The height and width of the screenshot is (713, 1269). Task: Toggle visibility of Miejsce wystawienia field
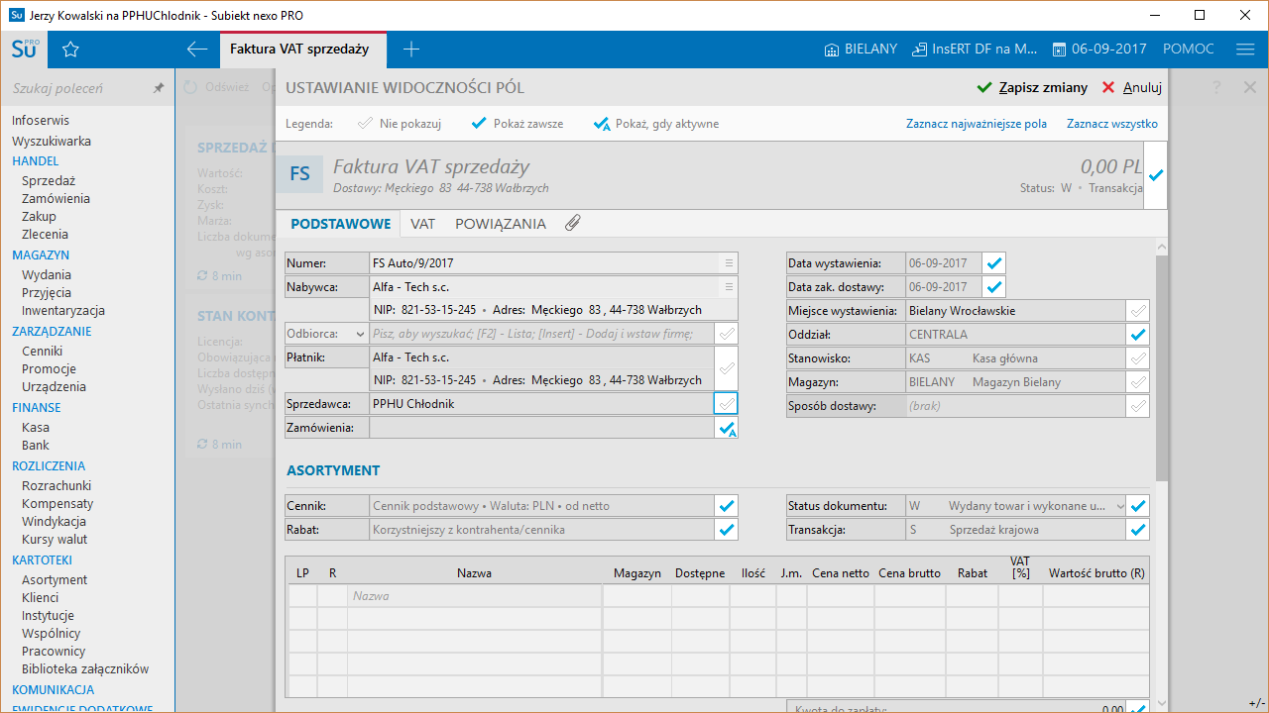pos(1138,311)
